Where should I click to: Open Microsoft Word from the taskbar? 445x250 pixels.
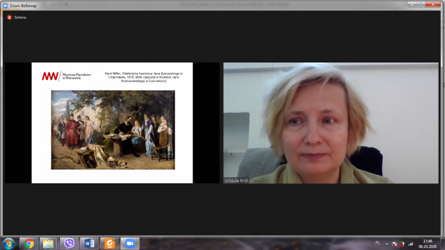(90, 244)
